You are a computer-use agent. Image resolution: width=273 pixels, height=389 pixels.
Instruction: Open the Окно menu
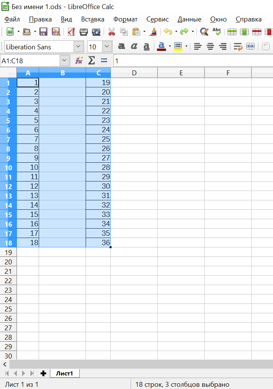pos(219,19)
